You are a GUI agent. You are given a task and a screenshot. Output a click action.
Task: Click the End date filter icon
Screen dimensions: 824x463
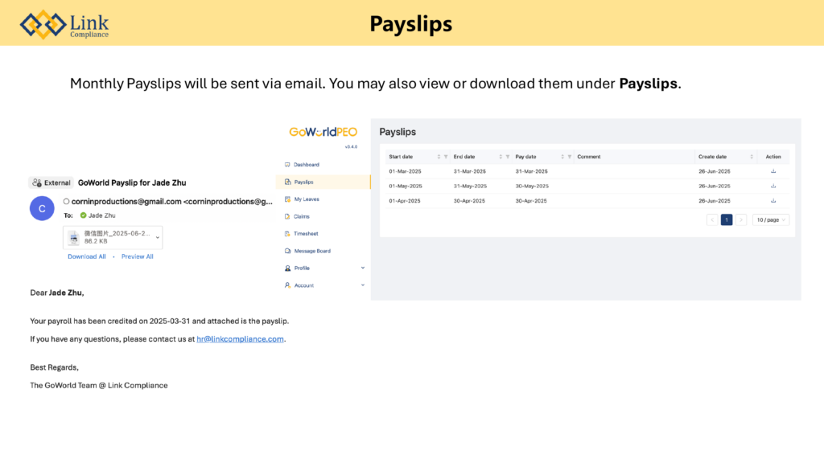508,157
